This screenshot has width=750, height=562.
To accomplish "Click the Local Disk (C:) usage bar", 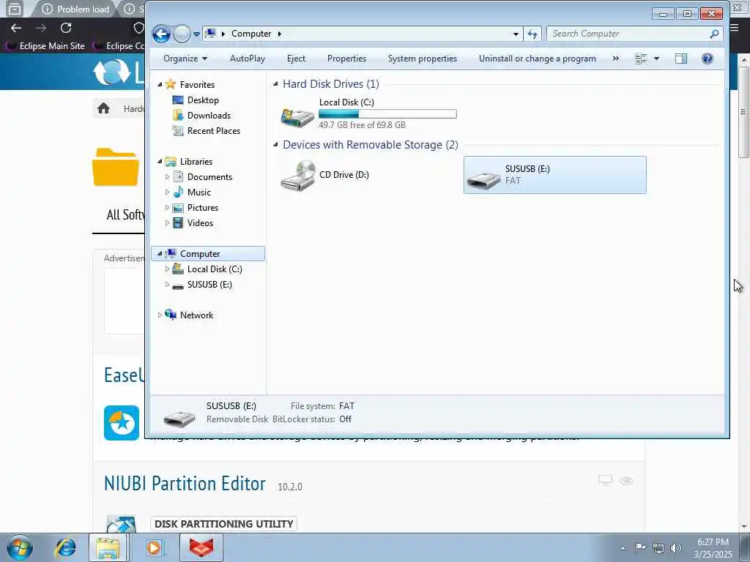I will [387, 113].
